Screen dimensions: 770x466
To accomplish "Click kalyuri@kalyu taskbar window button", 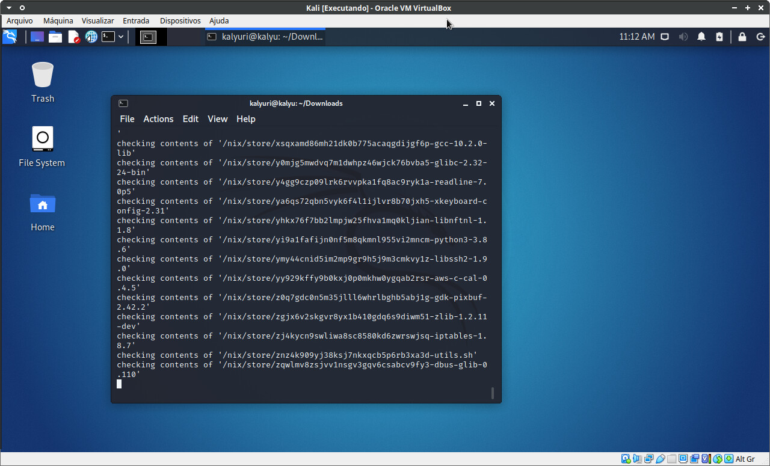I will [x=265, y=37].
